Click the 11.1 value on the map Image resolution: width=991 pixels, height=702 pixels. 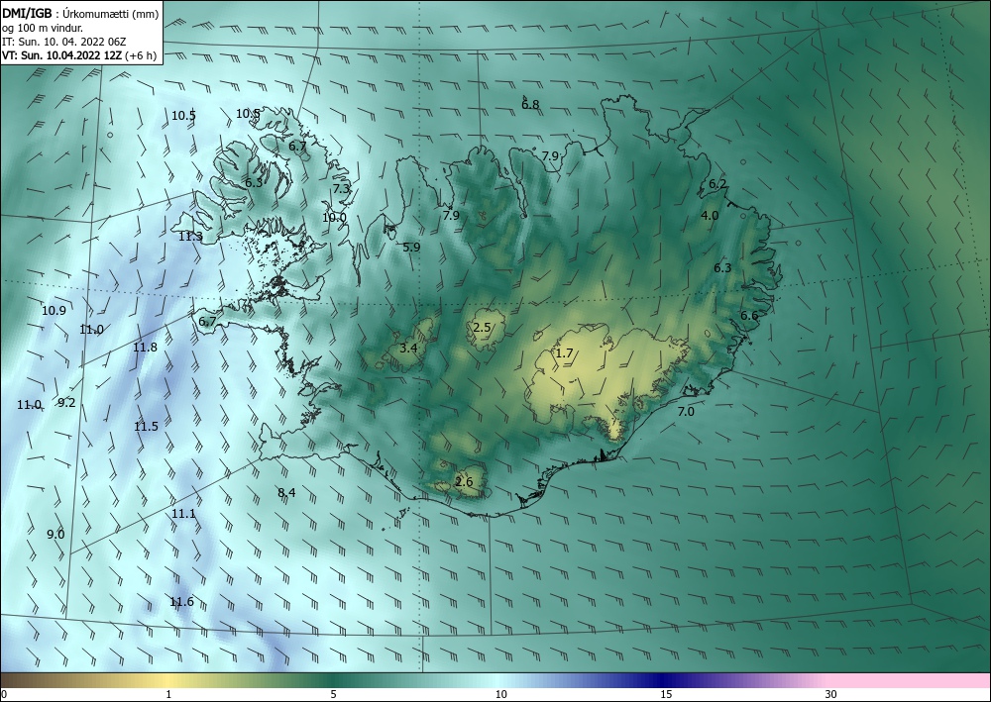pos(184,514)
